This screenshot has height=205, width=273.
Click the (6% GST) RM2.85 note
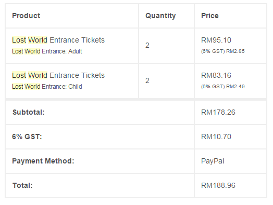223,51
